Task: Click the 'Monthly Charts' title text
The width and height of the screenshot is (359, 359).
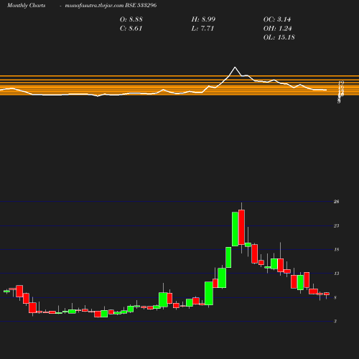Action: (26, 6)
